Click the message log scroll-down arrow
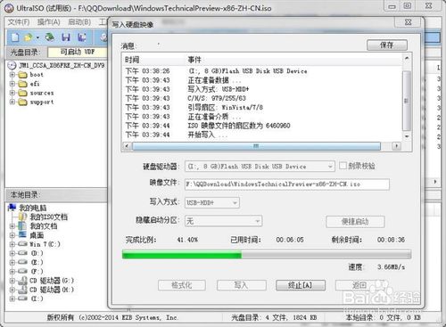This screenshot has height=327, width=446. point(407,136)
